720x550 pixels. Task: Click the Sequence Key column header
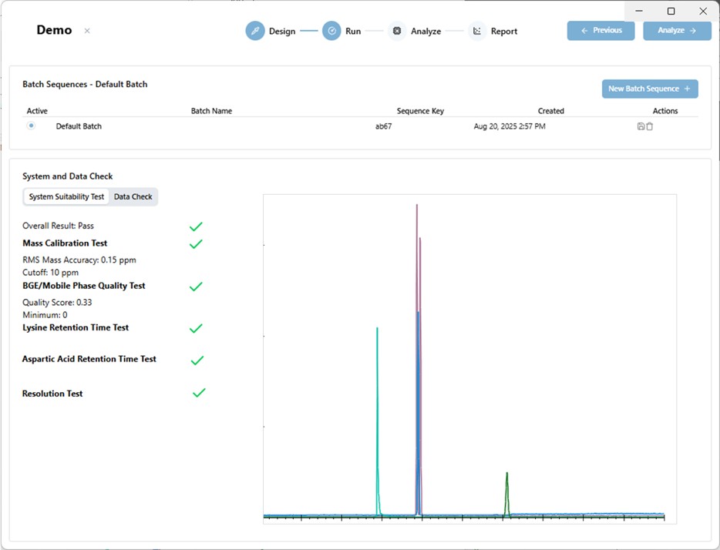(420, 111)
